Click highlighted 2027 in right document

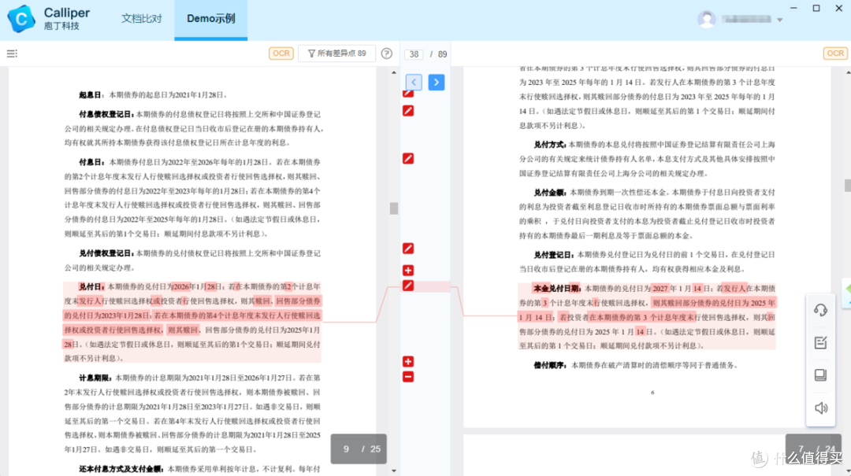[x=660, y=289]
